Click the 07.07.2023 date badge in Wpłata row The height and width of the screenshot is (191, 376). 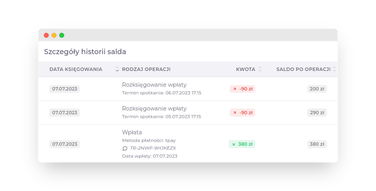[x=65, y=144]
